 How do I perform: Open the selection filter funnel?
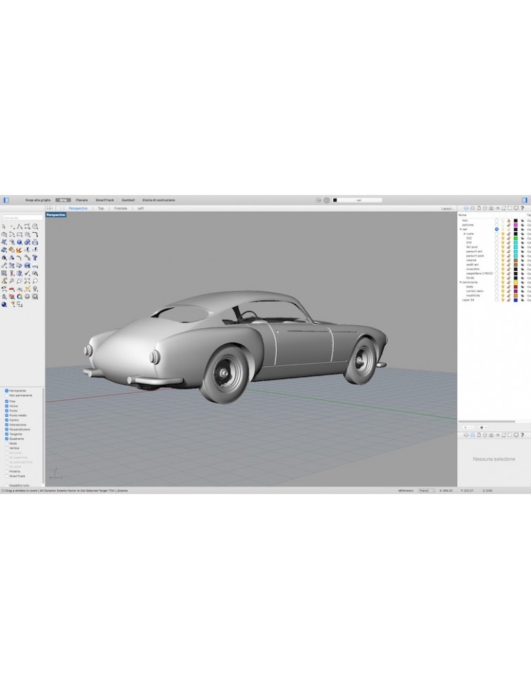pyautogui.click(x=12, y=304)
